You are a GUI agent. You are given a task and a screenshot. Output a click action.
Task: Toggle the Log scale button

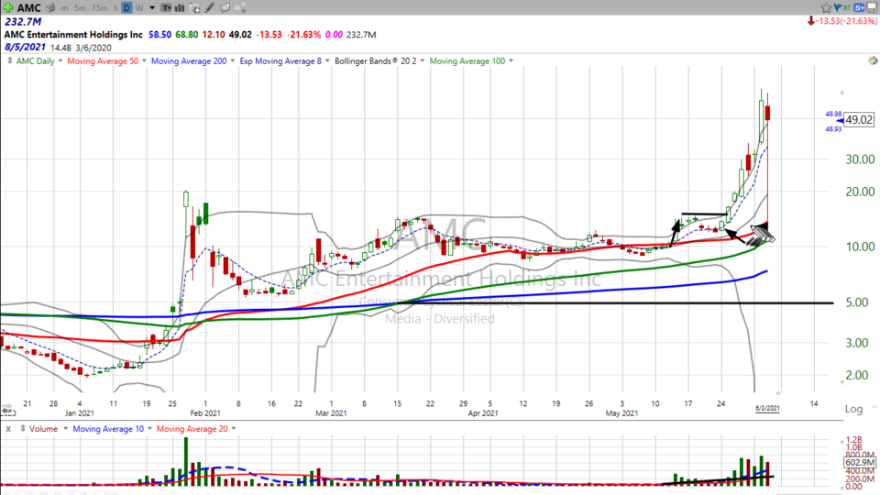coord(853,409)
